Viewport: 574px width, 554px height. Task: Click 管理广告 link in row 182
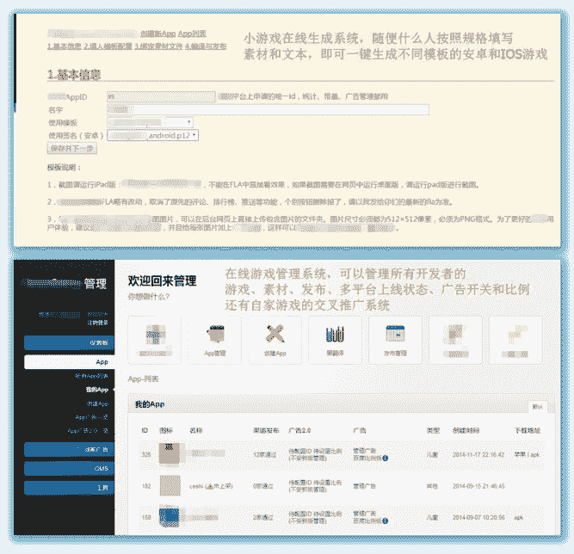pos(365,483)
